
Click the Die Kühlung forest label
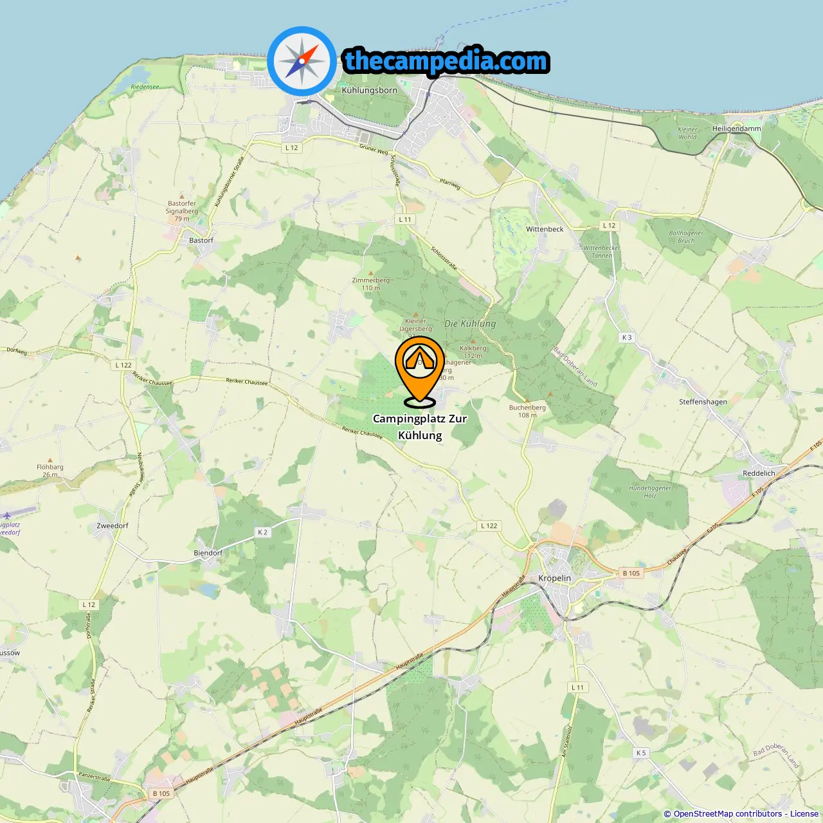(x=470, y=323)
